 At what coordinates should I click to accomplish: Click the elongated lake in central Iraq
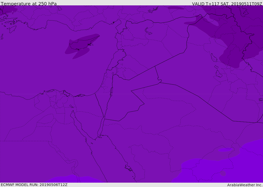[214, 58]
